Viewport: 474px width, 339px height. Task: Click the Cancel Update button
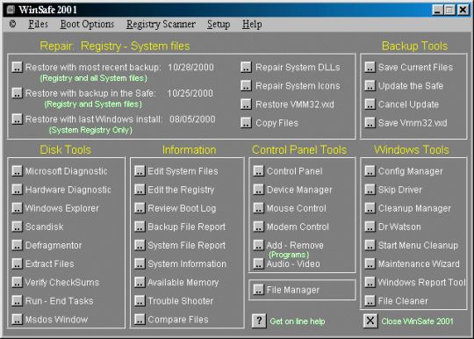(x=370, y=105)
